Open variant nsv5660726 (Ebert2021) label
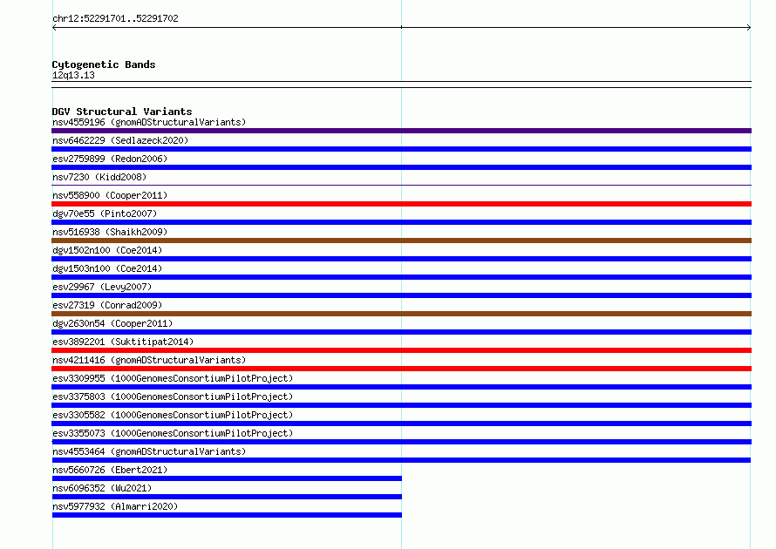Viewport: 776px width, 549px height. tap(110, 470)
